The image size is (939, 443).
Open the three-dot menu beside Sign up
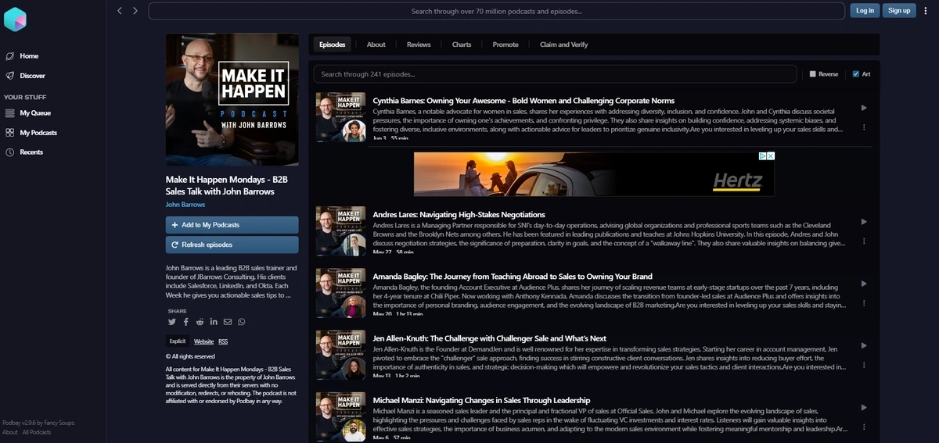pos(926,10)
